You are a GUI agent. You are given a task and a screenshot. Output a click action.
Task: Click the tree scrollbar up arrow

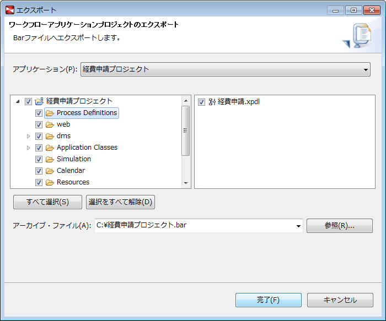point(186,101)
